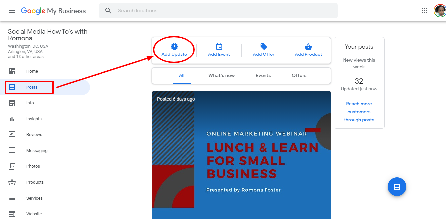Click the Add Offer tag icon
The height and width of the screenshot is (219, 446).
264,47
